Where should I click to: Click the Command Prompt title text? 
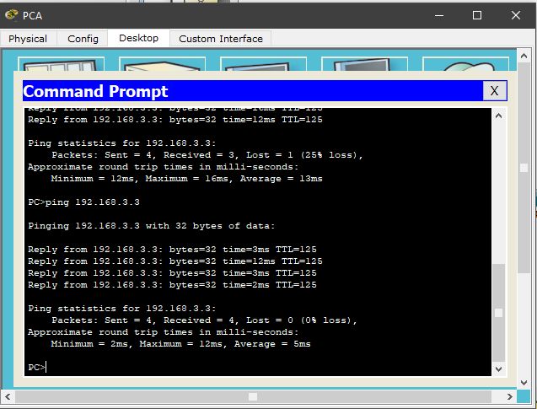pyautogui.click(x=95, y=91)
